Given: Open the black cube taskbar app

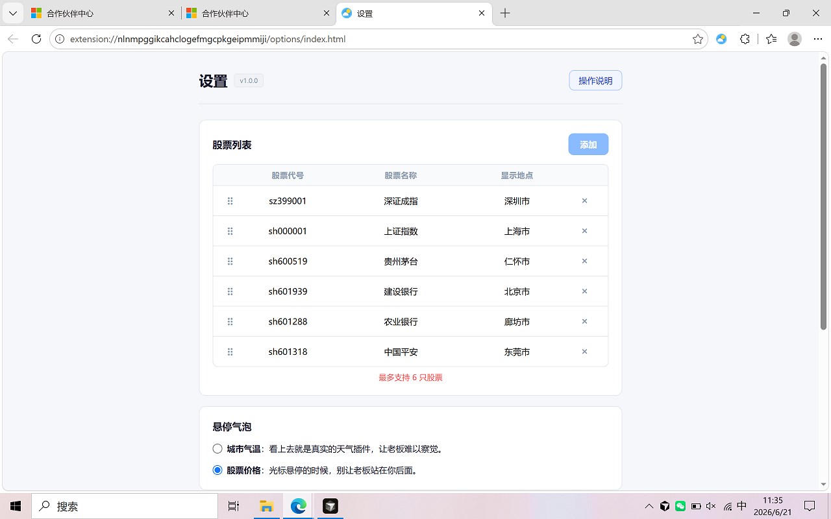Looking at the screenshot, I should point(330,506).
